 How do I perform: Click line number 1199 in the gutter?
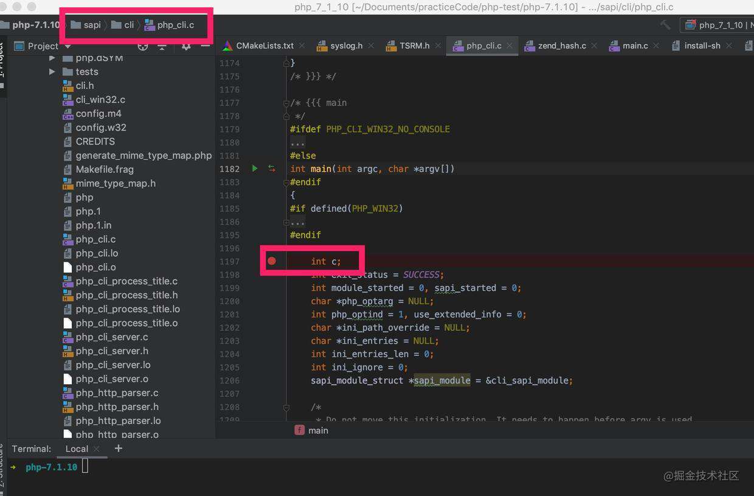(x=229, y=288)
